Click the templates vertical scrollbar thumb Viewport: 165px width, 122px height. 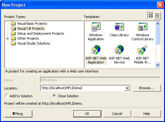pos(158,35)
